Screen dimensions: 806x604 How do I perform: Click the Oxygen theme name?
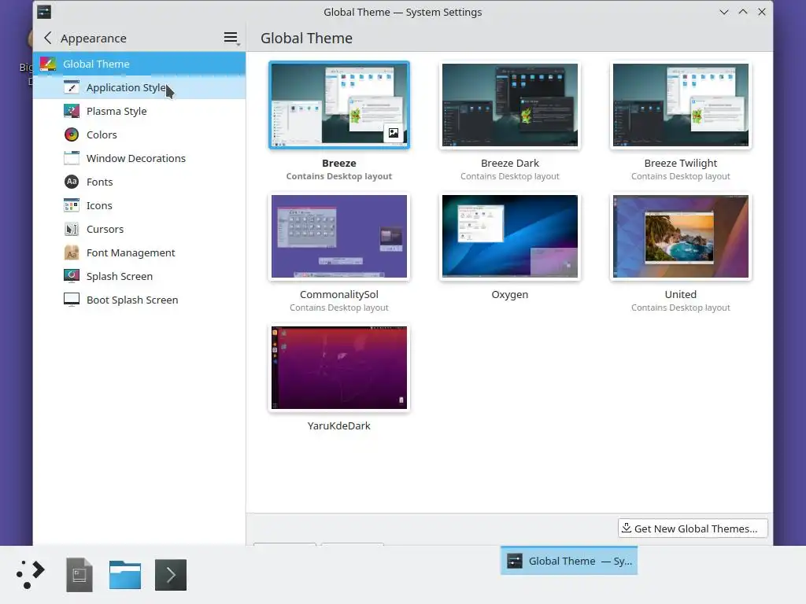(x=510, y=295)
